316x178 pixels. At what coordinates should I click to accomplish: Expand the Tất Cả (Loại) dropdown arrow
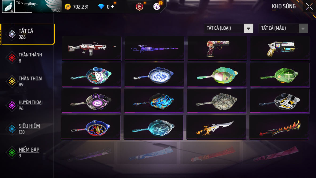[248, 28]
